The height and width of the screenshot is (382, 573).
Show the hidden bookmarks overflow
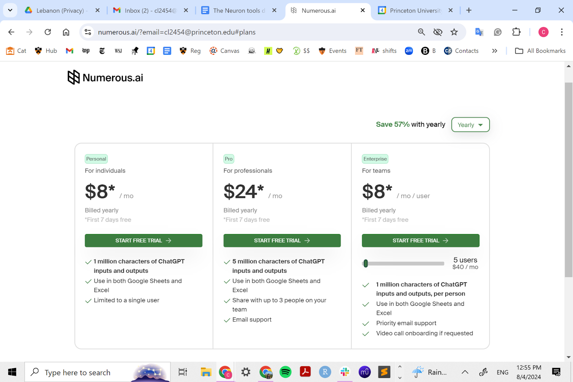(x=495, y=51)
